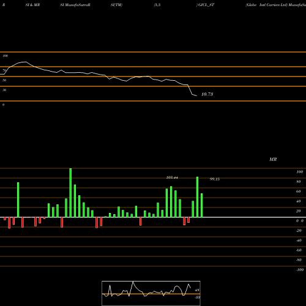Screen dimensions: 306x306
Task: Click the MR value label 99.15
Action: tap(215, 179)
